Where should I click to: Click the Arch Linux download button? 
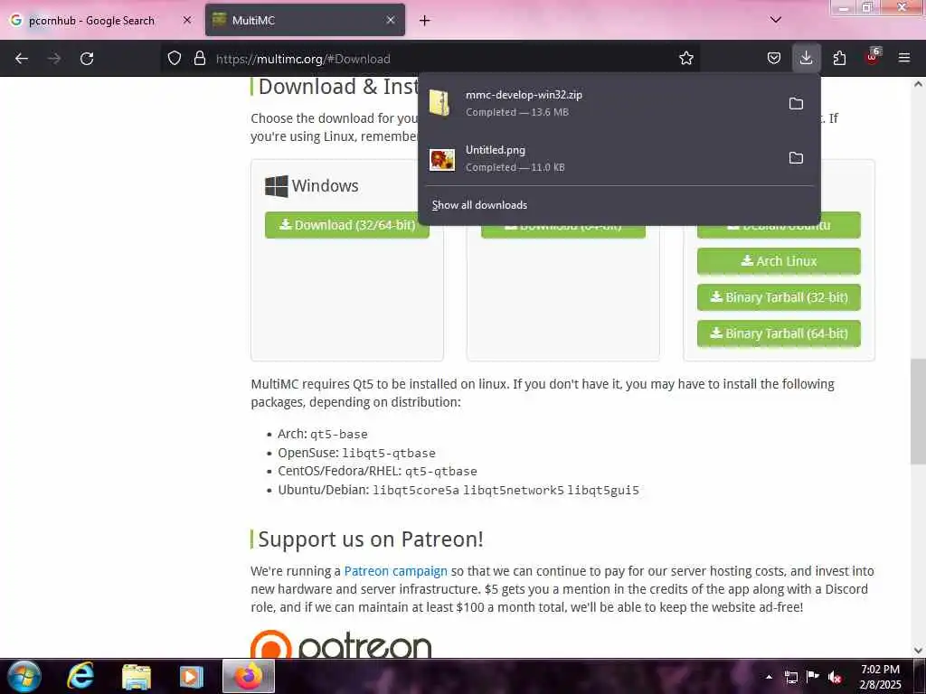(x=779, y=261)
